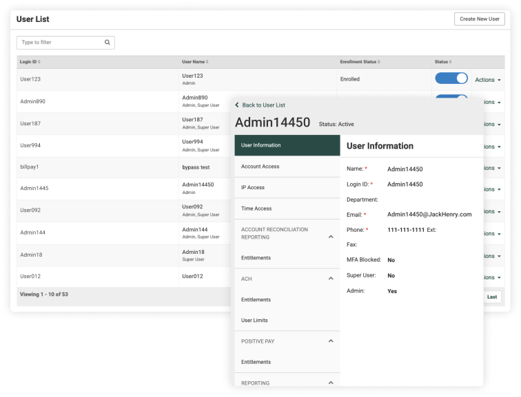
Task: Sort by the Login ID column arrows
Action: (x=40, y=62)
